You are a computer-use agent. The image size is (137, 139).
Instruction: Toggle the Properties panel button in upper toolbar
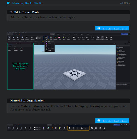coord(102,38)
